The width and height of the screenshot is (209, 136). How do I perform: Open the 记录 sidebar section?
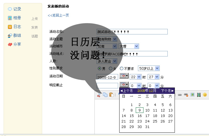pyautogui.click(x=17, y=9)
